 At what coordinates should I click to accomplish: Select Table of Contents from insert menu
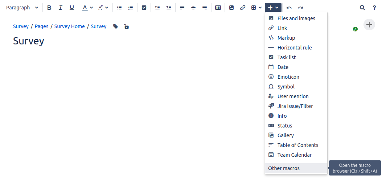pyautogui.click(x=297, y=145)
